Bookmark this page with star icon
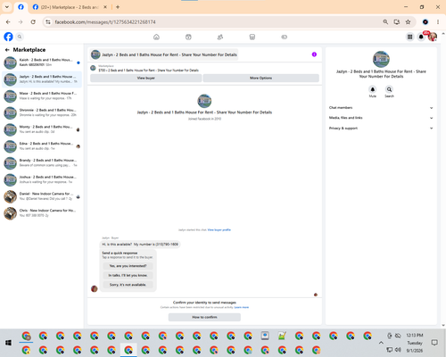 [x=408, y=22]
